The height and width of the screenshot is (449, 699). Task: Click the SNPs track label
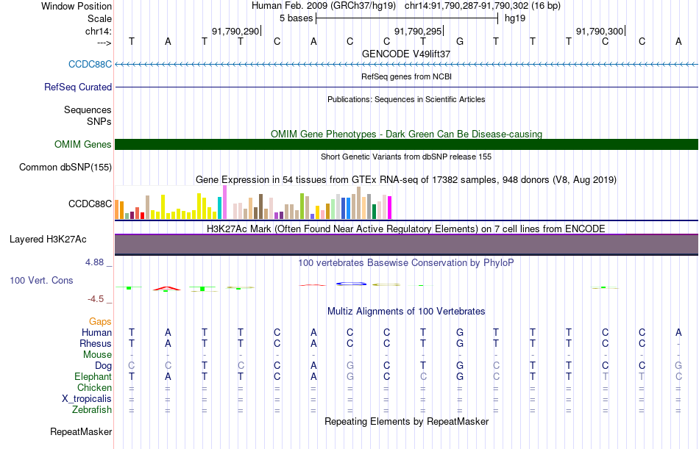coord(99,121)
